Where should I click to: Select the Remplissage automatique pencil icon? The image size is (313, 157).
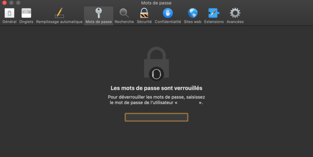59,13
